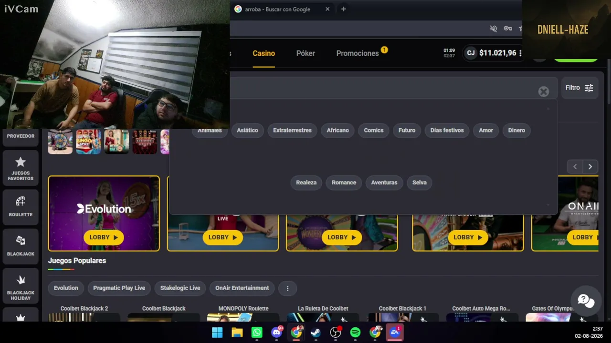Show next lobby providers with right arrow
Image resolution: width=611 pixels, height=343 pixels.
pos(590,167)
